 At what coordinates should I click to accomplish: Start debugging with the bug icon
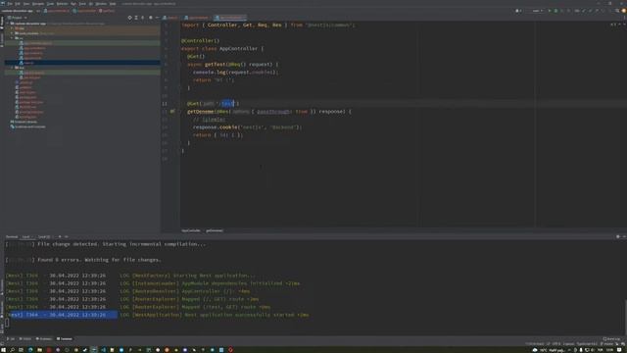555,11
